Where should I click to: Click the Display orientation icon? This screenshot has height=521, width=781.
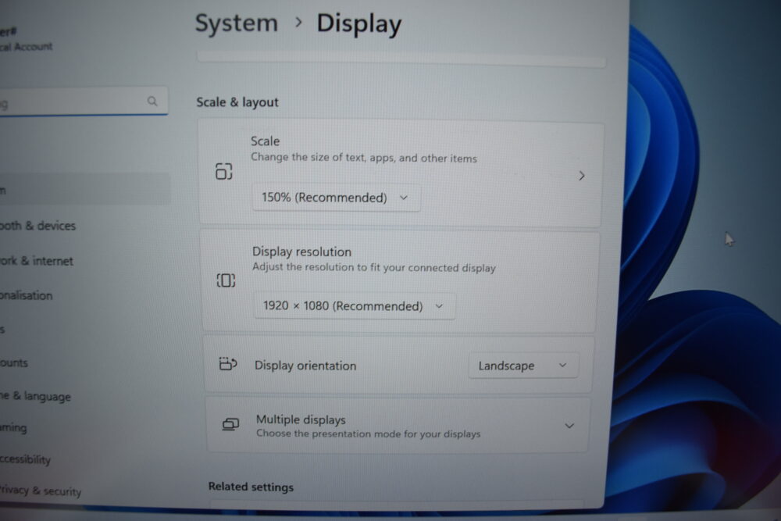pos(228,364)
